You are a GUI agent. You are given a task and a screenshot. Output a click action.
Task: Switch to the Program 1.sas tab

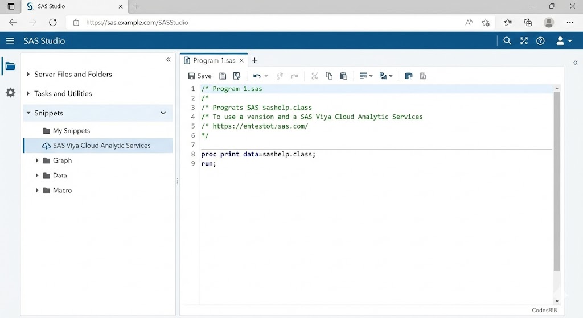coord(214,60)
